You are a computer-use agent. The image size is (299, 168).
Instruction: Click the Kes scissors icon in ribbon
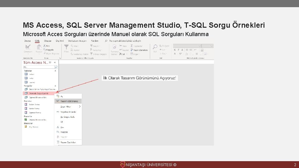point(45,46)
